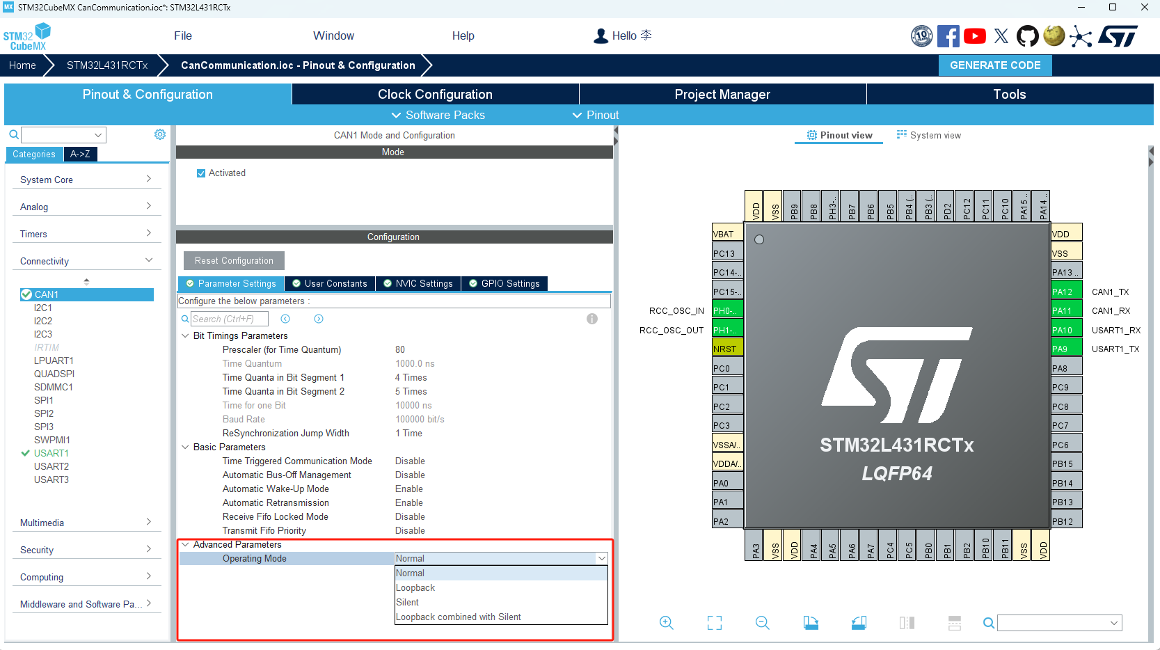Toggle the CAN1 Activated checkbox
Viewport: 1160px width, 650px height.
coord(201,173)
